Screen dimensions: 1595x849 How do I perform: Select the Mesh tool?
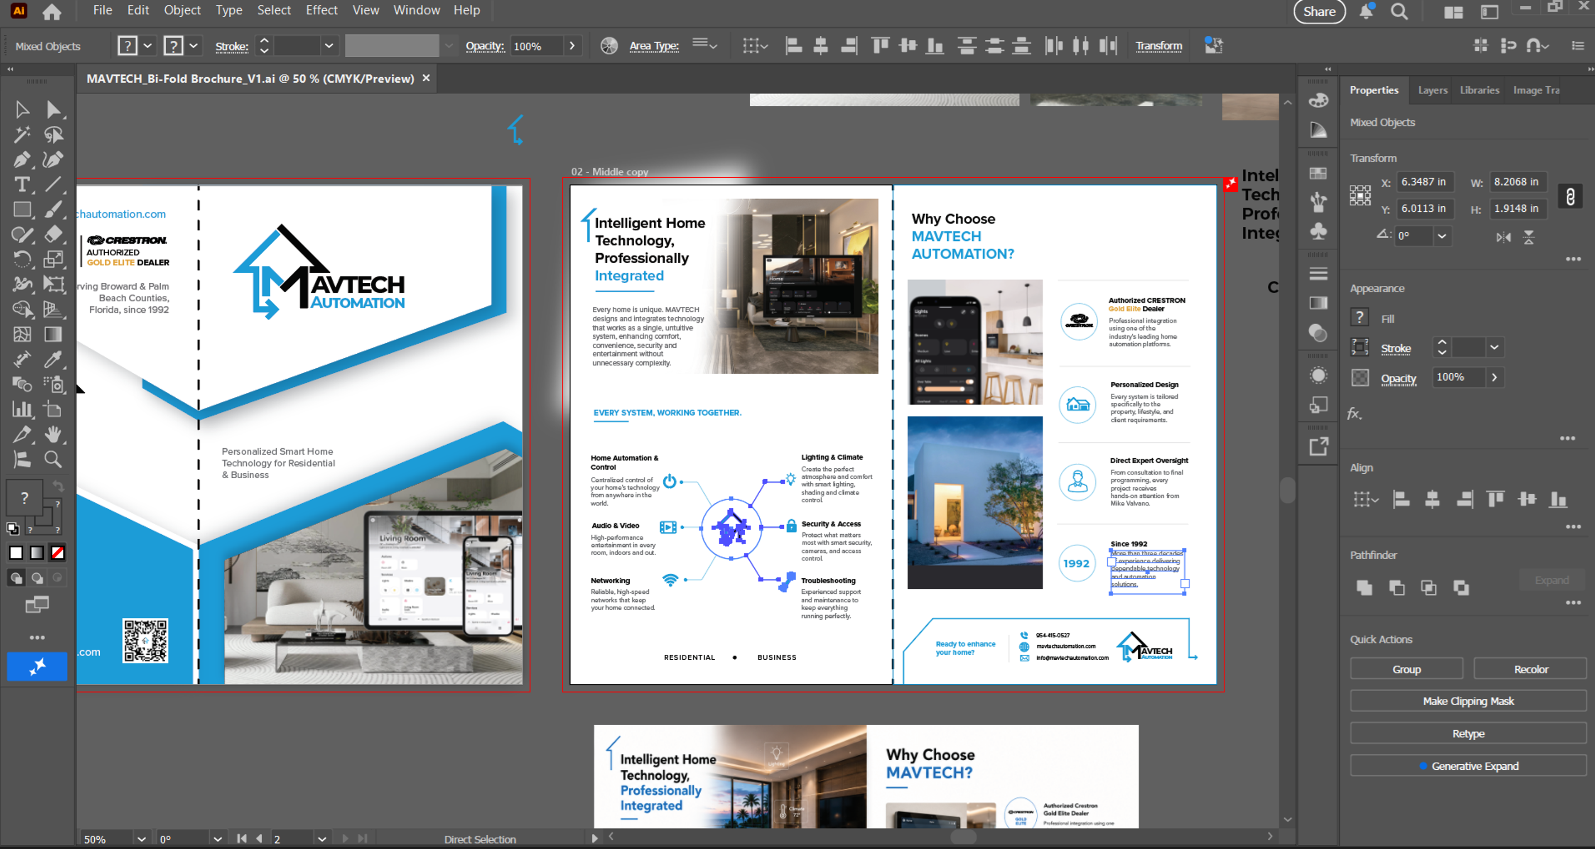[x=22, y=334]
